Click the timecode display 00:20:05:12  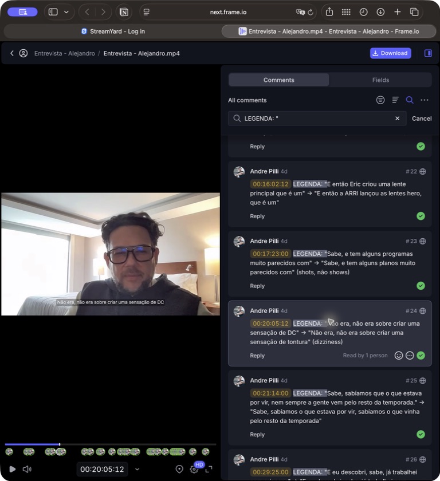coord(102,469)
